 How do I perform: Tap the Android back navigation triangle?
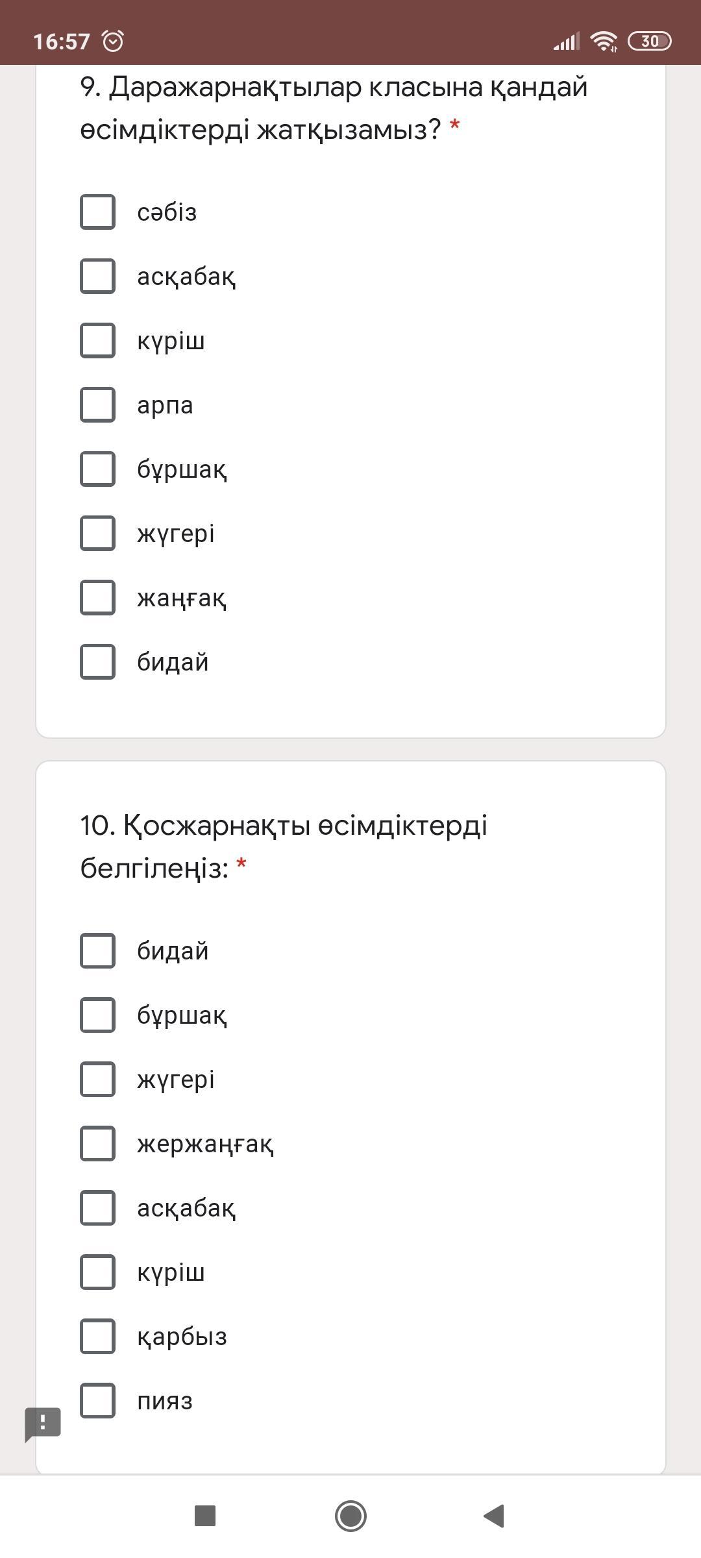[495, 1516]
